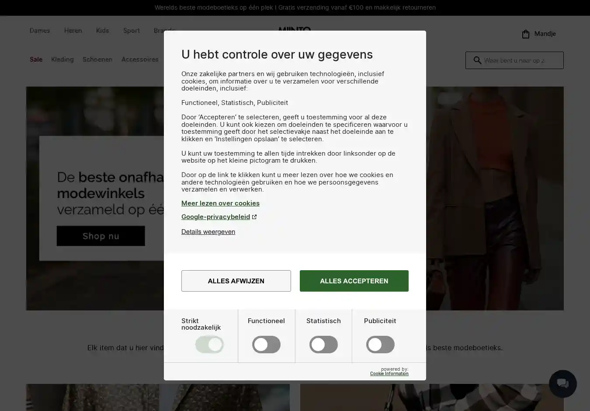Viewport: 590px width, 411px height.
Task: Enable the Statistisch cookie switch
Action: (323, 345)
